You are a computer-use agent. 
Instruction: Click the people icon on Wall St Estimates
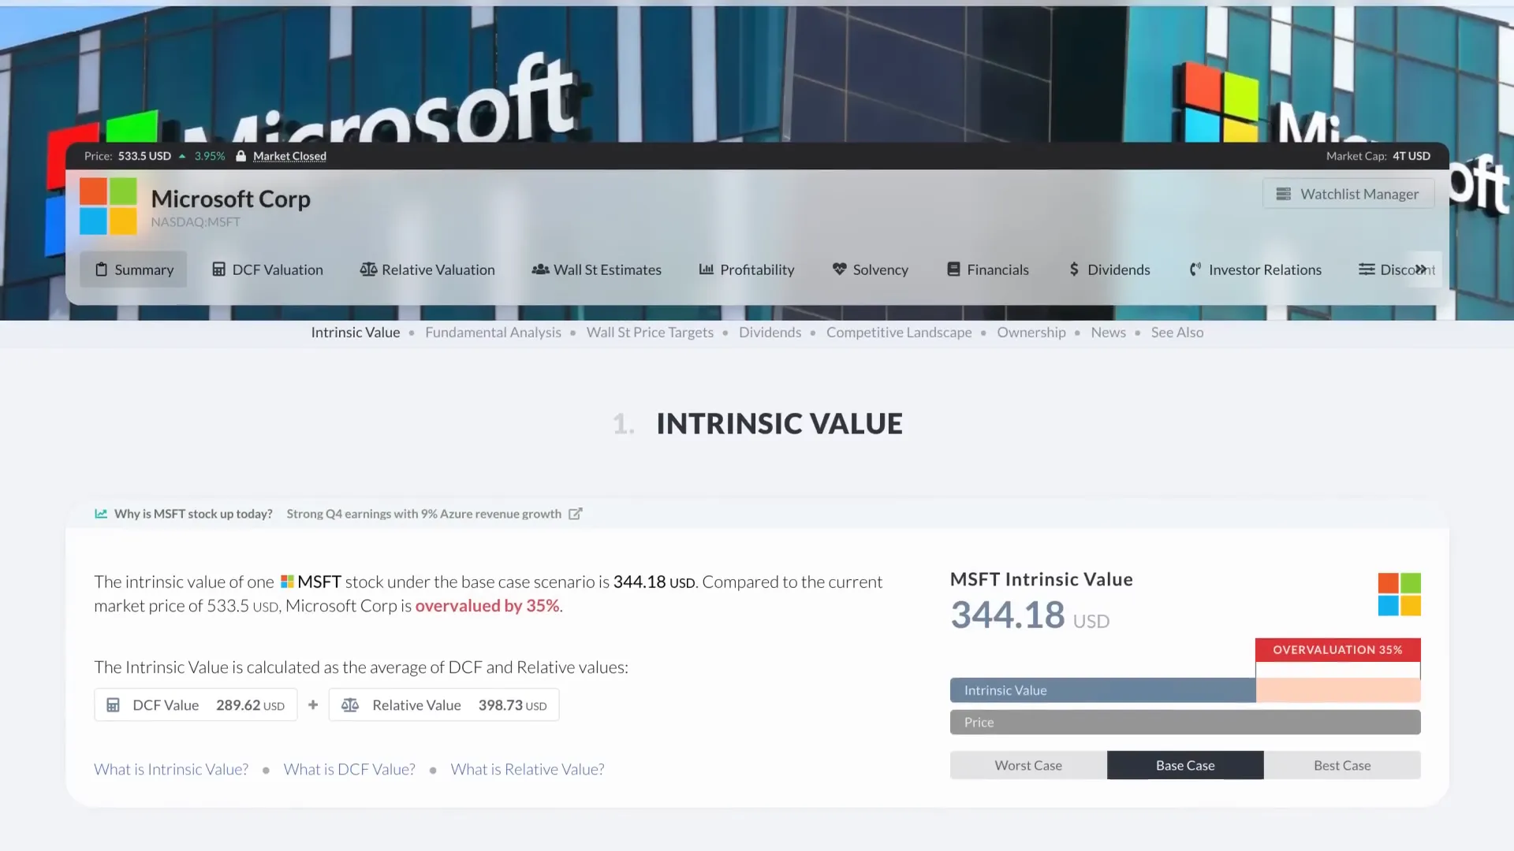coord(540,269)
